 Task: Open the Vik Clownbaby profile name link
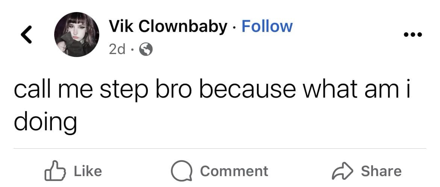(168, 26)
